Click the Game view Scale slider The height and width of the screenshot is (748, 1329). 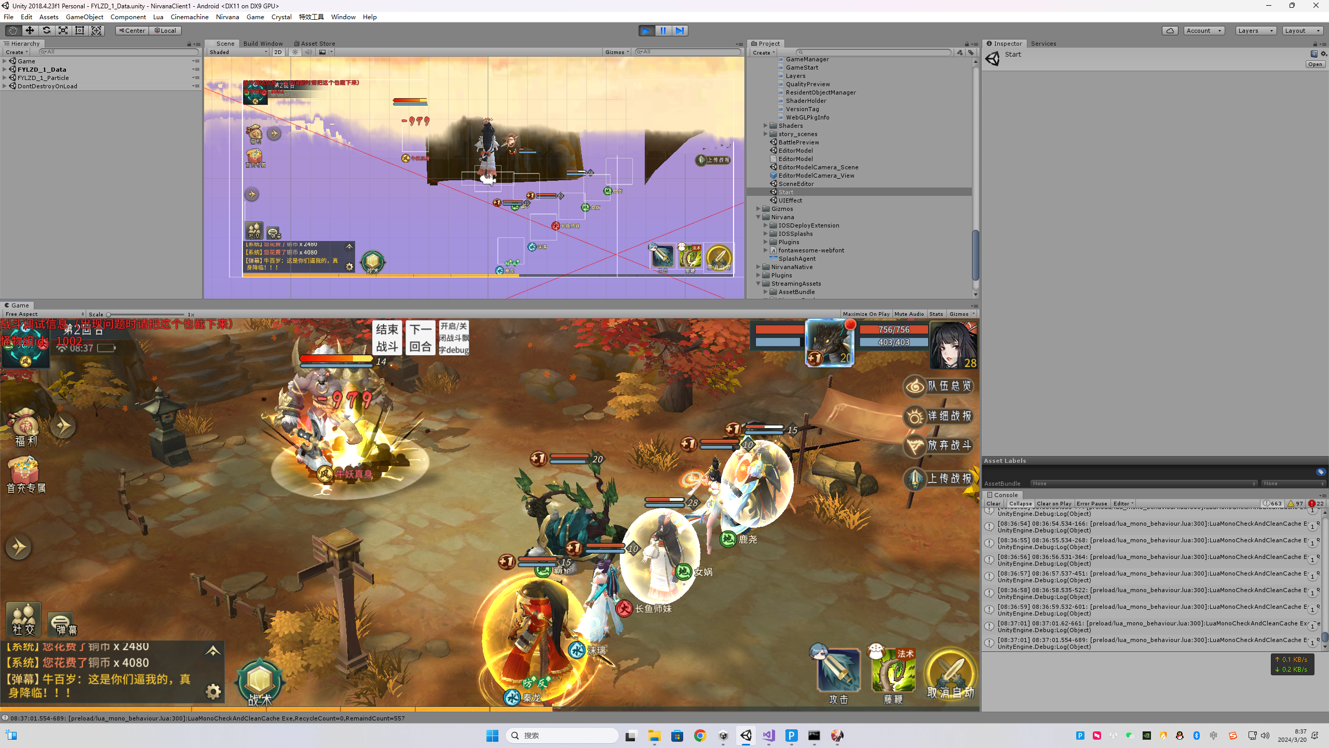pyautogui.click(x=145, y=314)
